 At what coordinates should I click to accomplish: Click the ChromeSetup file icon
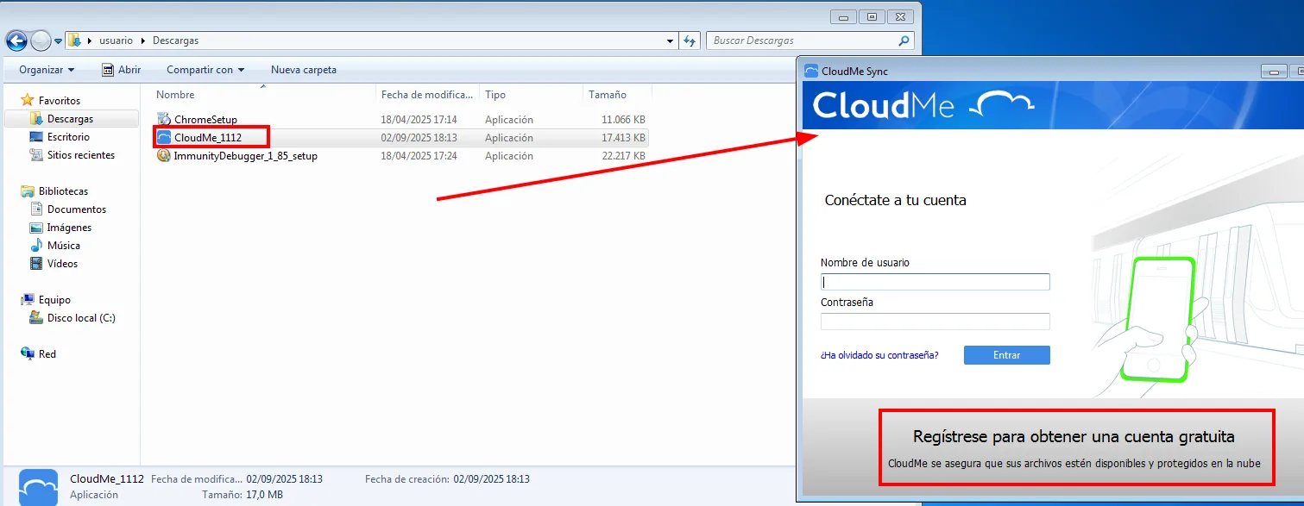(164, 120)
